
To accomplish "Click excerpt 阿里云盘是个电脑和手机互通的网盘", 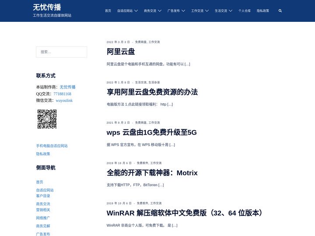I will [x=148, y=64].
